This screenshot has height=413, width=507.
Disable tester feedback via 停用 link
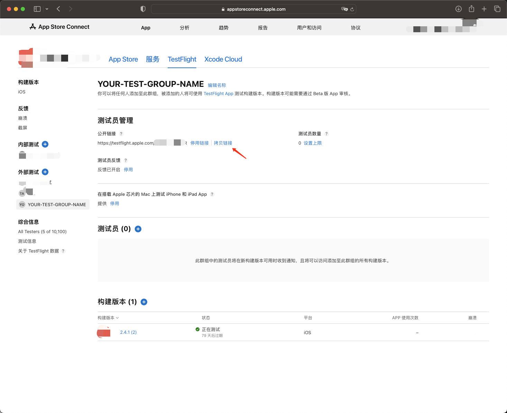128,170
